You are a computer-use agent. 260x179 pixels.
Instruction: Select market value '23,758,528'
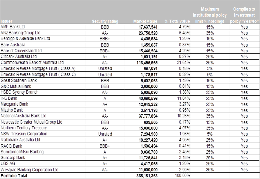click(148, 33)
